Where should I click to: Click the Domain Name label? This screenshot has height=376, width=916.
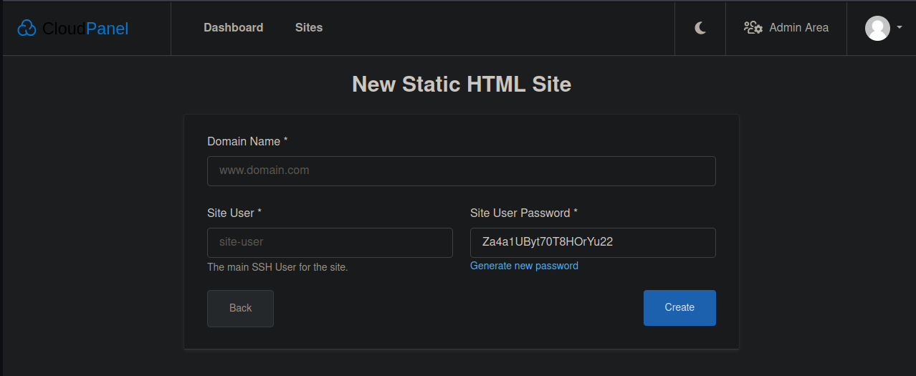coord(247,142)
